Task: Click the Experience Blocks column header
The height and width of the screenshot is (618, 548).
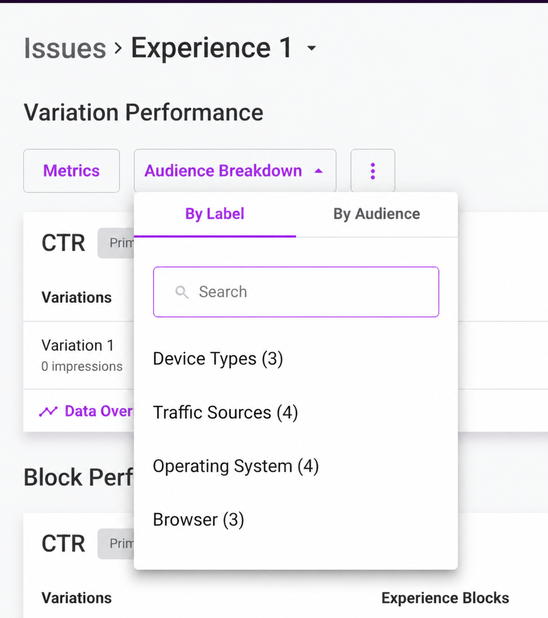Action: point(445,598)
